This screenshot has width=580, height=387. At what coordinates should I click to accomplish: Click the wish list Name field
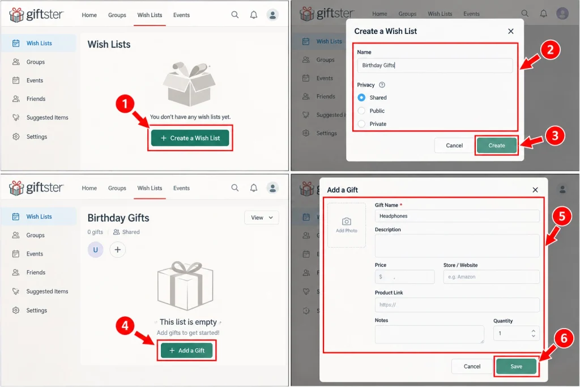click(x=435, y=66)
